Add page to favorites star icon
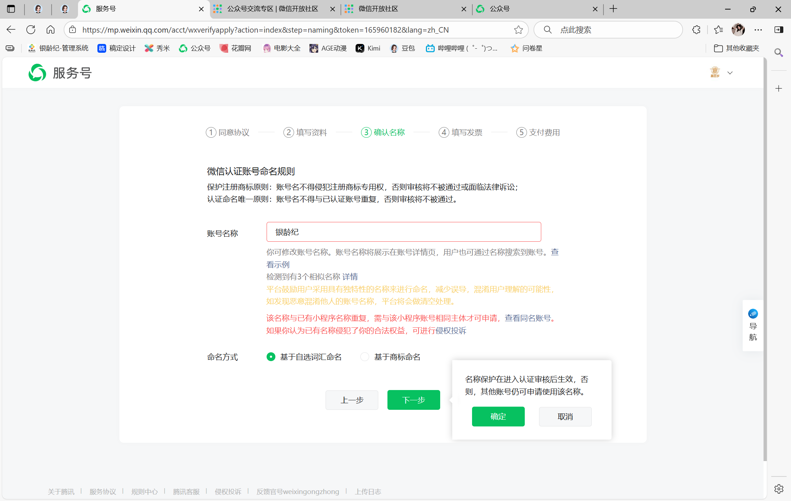This screenshot has width=791, height=501. (x=518, y=30)
